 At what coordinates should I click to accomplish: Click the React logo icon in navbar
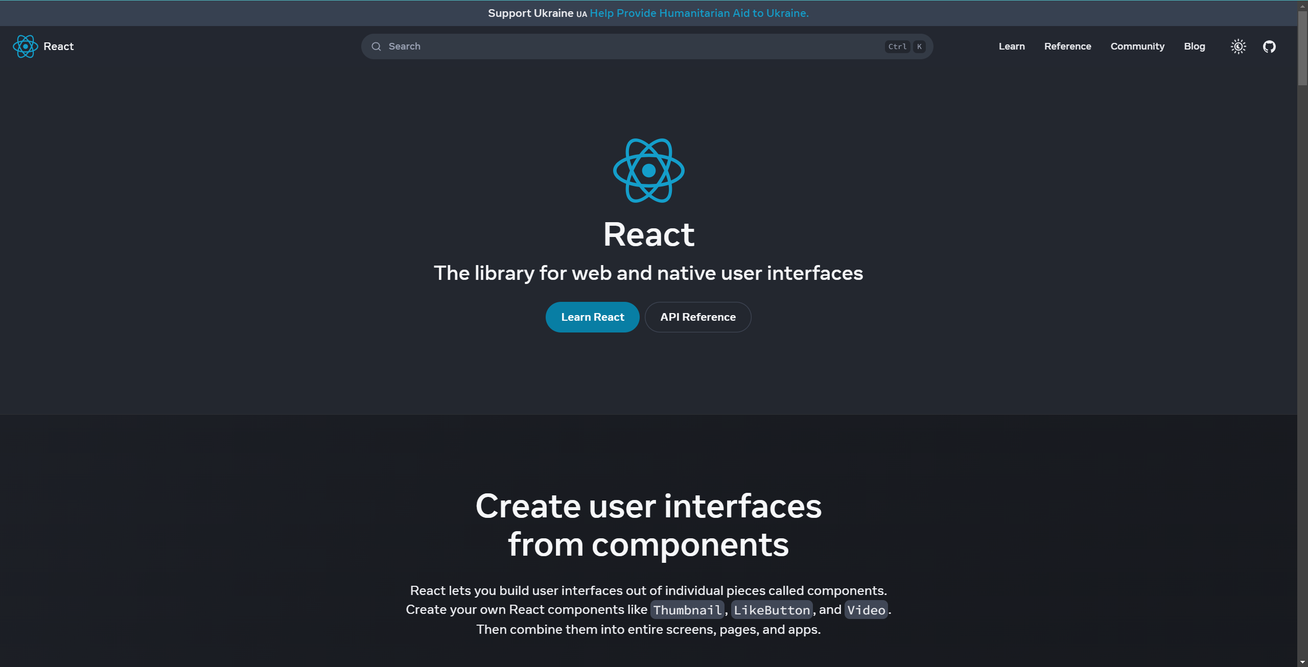[x=25, y=46]
